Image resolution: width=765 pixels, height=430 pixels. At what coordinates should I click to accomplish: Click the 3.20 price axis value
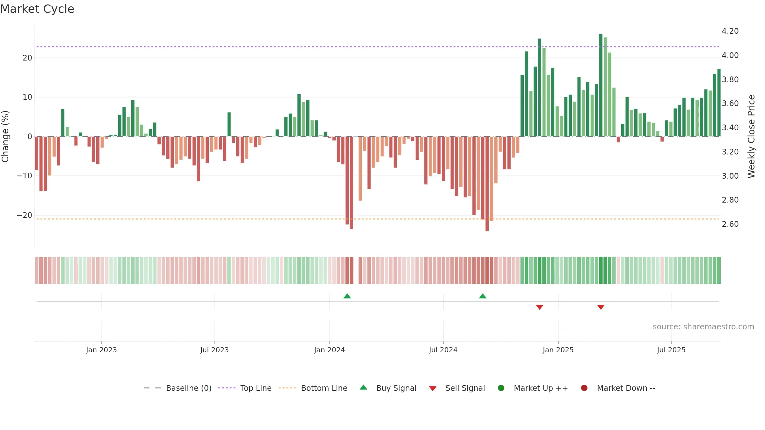click(730, 152)
